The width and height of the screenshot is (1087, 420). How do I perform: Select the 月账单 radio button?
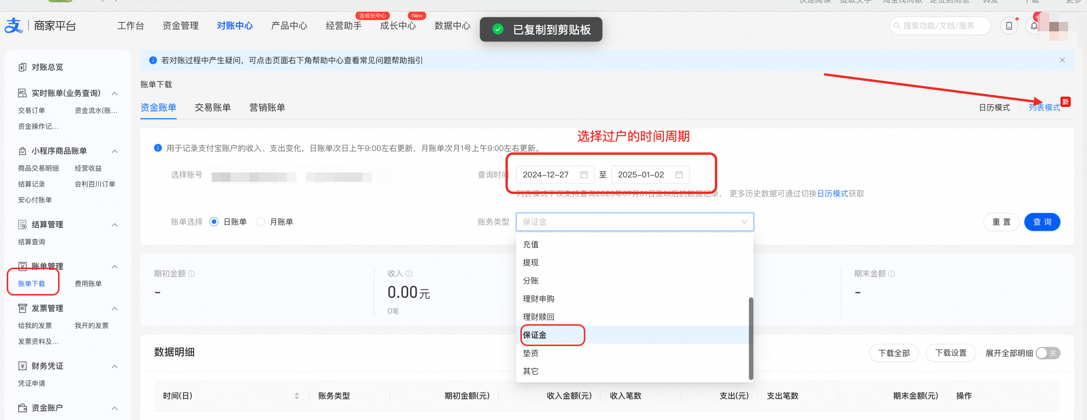point(260,222)
